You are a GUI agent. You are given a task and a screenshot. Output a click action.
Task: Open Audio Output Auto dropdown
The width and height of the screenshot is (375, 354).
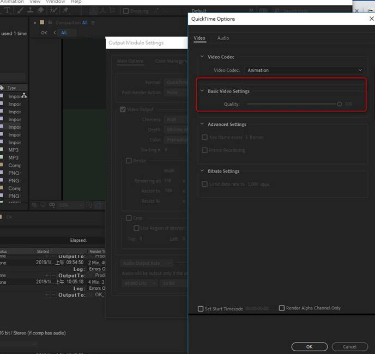[x=147, y=263]
